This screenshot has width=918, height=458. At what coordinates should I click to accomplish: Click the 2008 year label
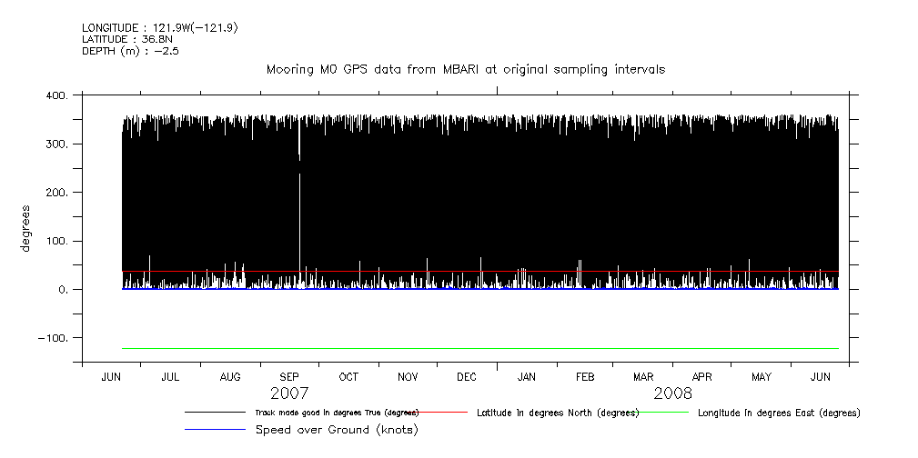672,393
